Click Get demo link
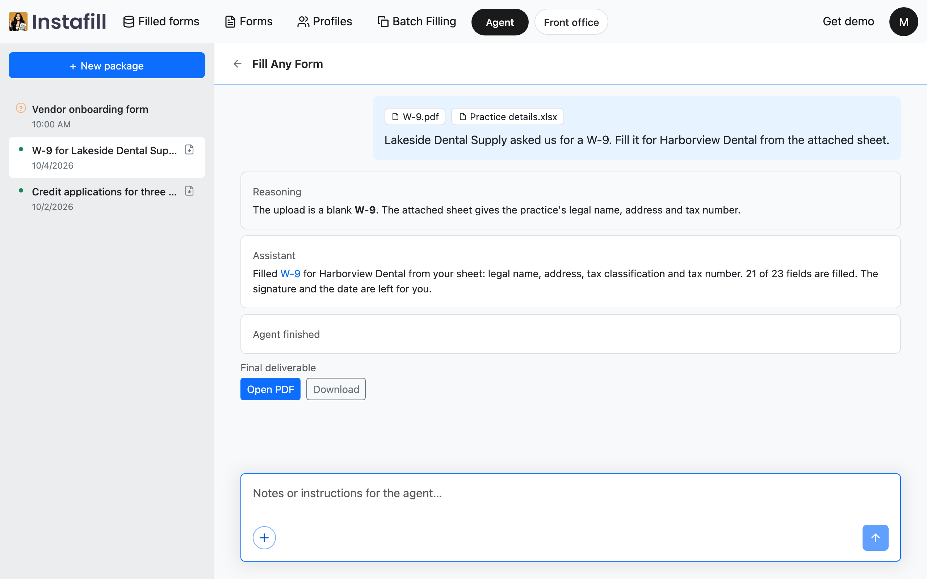927x579 pixels. tap(848, 21)
